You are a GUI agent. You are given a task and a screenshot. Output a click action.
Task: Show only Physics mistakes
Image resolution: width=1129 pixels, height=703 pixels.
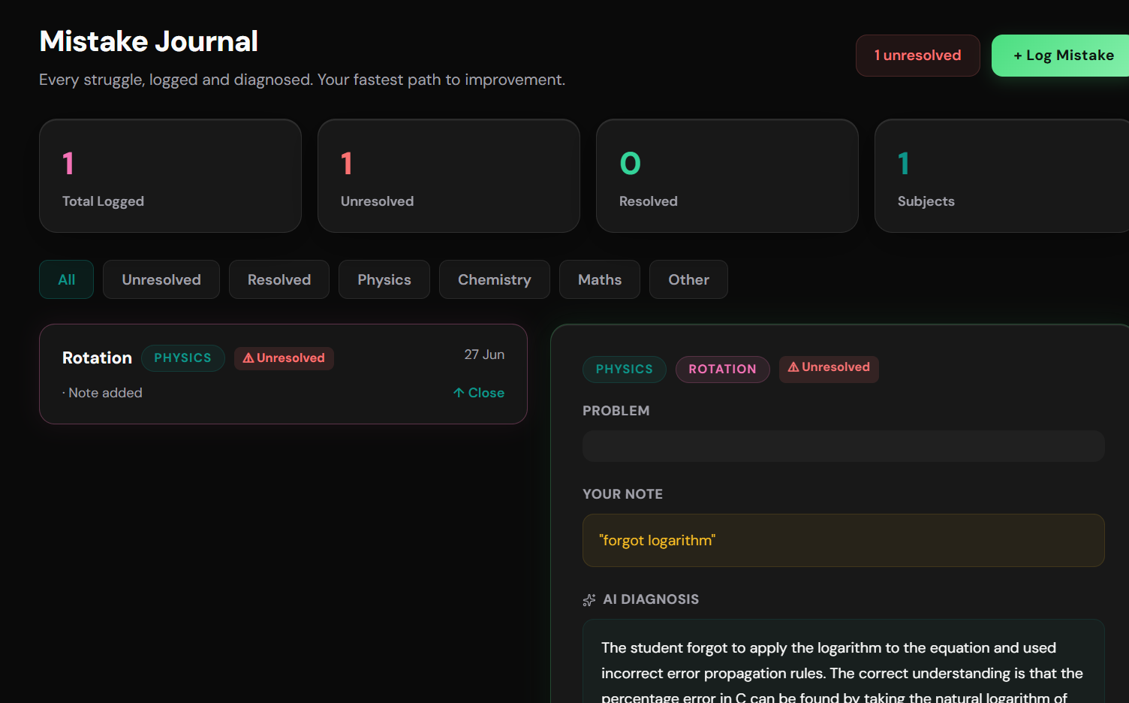(x=384, y=279)
